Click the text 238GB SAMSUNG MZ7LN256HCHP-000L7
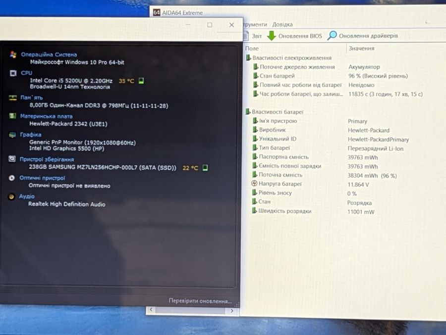The width and height of the screenshot is (446, 335). [x=84, y=167]
